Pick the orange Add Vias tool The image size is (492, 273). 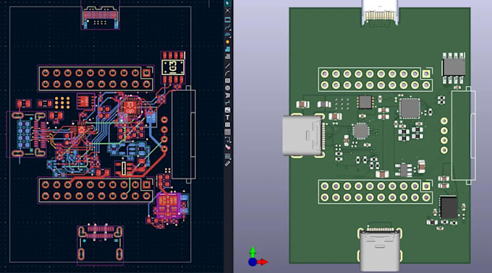pyautogui.click(x=227, y=42)
